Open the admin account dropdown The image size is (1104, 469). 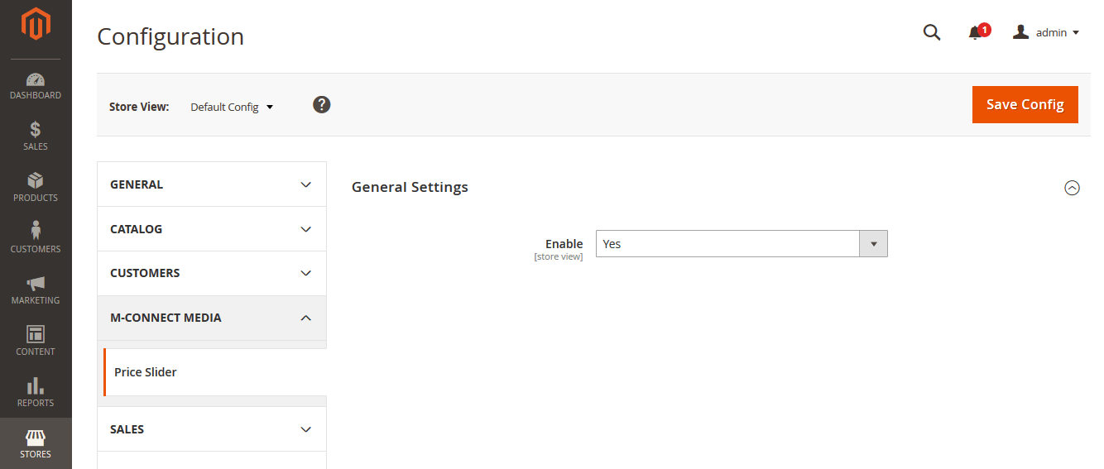[1046, 32]
